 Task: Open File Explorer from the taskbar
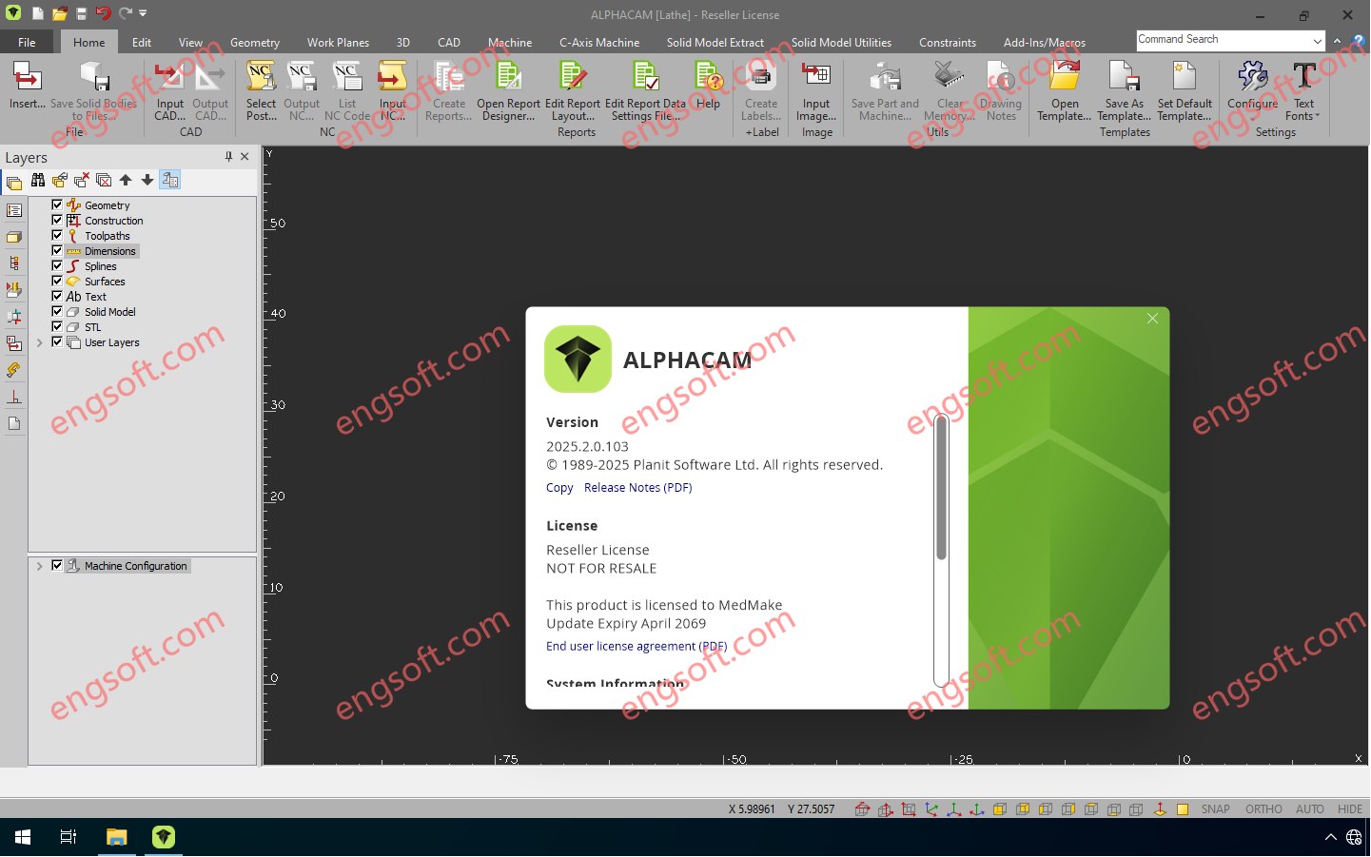[116, 837]
